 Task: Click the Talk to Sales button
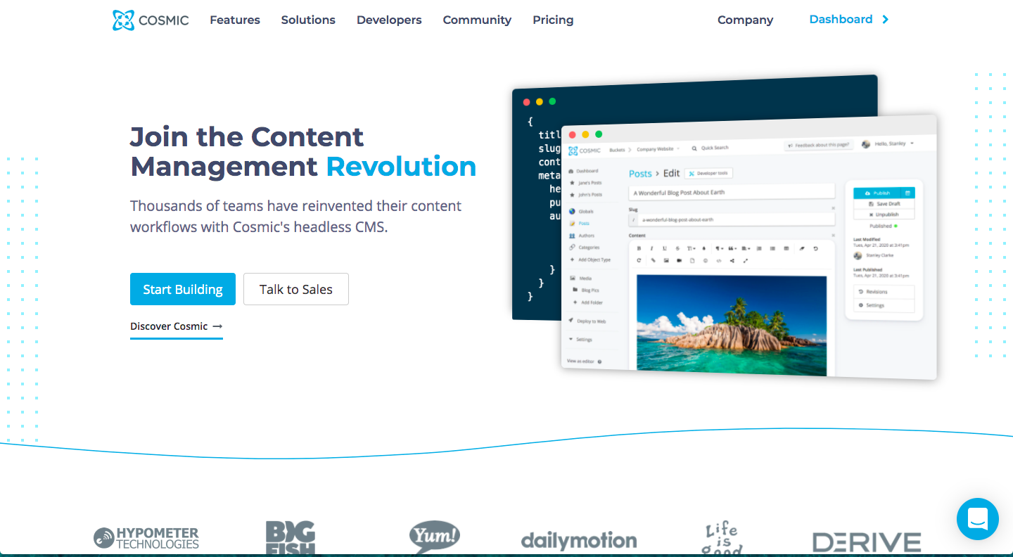click(296, 289)
